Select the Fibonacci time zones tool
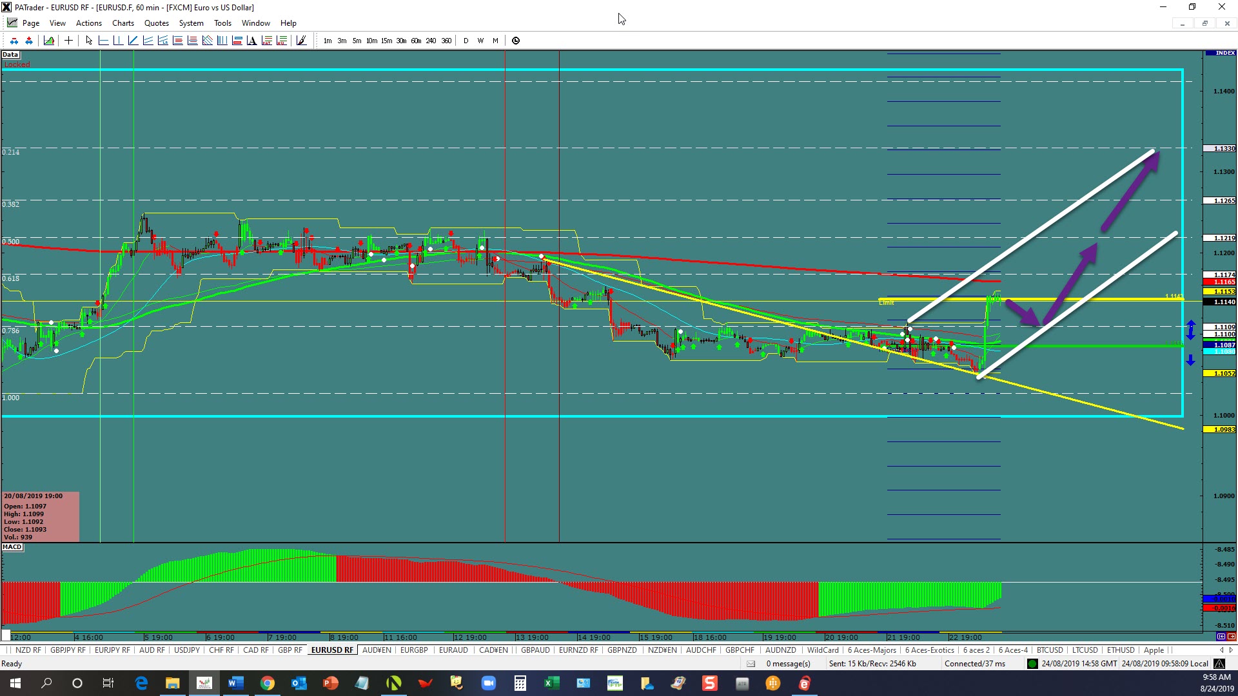 (x=222, y=41)
